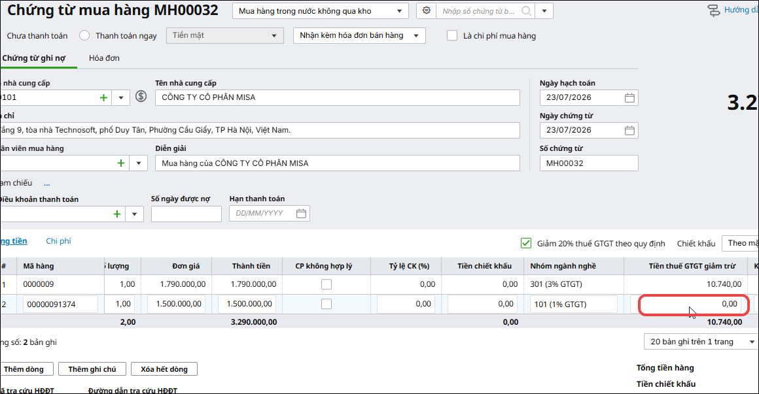
Task: Click Thành tiền cell 1.500.000,00 in row 2
Action: point(247,304)
